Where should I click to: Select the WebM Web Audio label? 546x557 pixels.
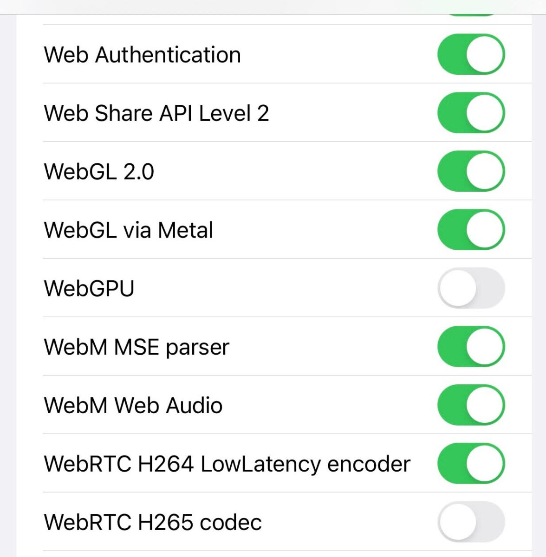(x=133, y=406)
